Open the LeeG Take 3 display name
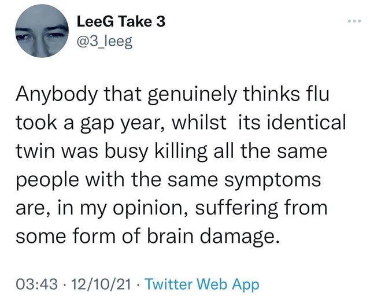This screenshot has height=303, width=370. pos(121,21)
